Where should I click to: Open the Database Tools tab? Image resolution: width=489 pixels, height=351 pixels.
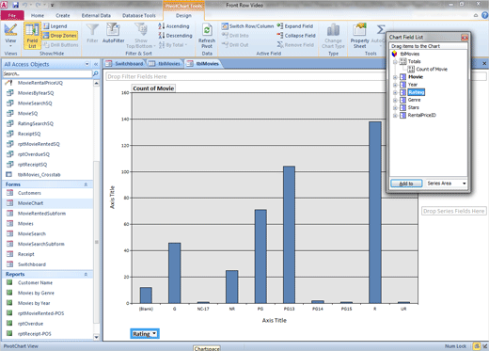[139, 15]
